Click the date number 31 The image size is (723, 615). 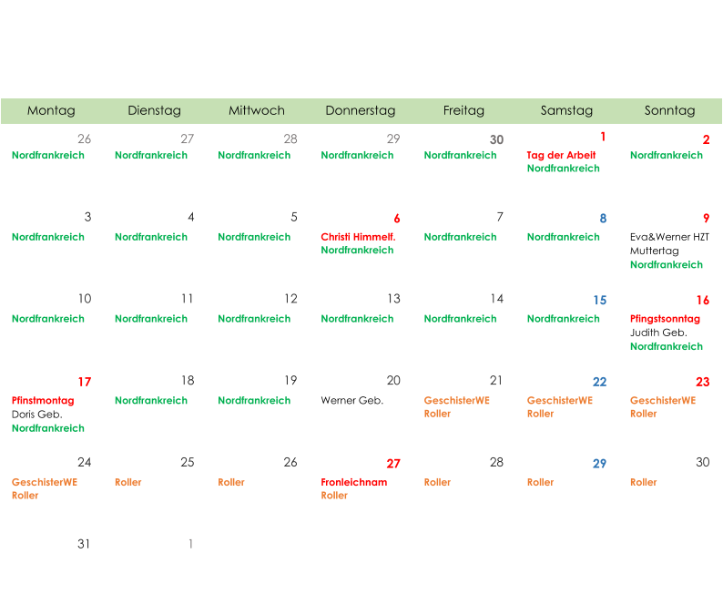click(x=84, y=544)
